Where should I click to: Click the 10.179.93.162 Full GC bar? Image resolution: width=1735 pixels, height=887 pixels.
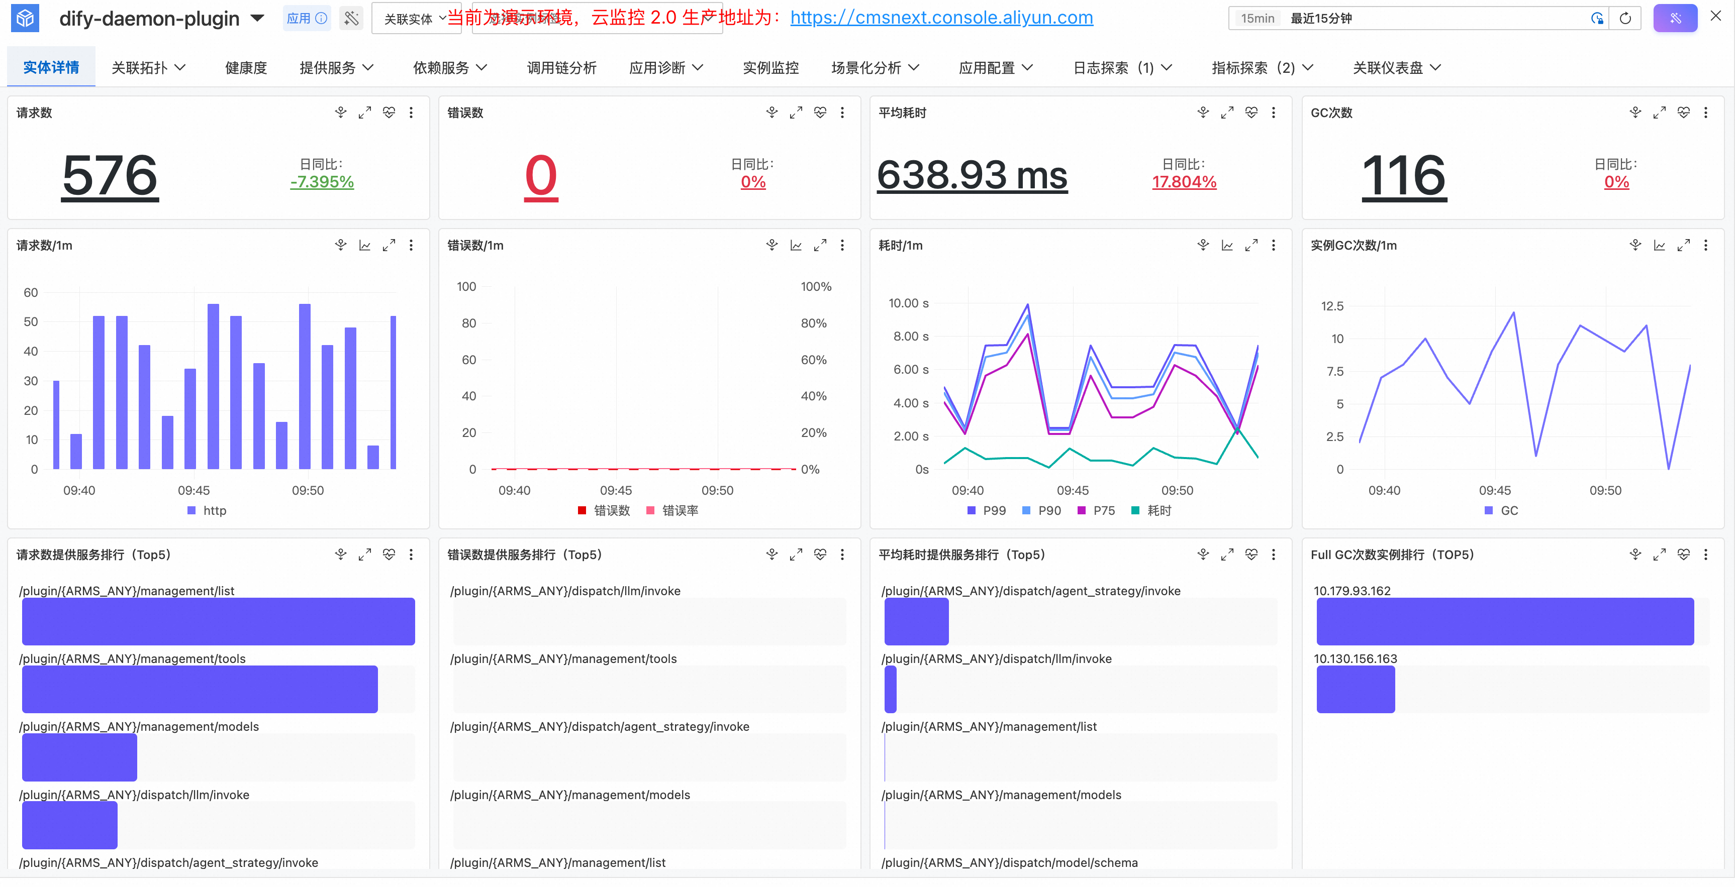pos(1505,621)
